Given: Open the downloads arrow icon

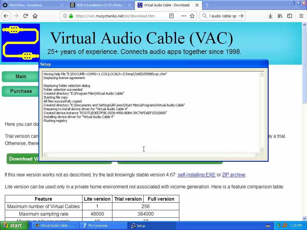Looking at the screenshot, I should [x=270, y=16].
